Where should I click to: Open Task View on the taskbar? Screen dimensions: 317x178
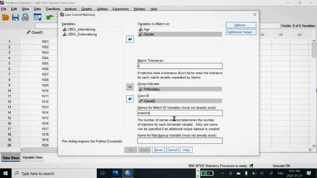coord(103,174)
